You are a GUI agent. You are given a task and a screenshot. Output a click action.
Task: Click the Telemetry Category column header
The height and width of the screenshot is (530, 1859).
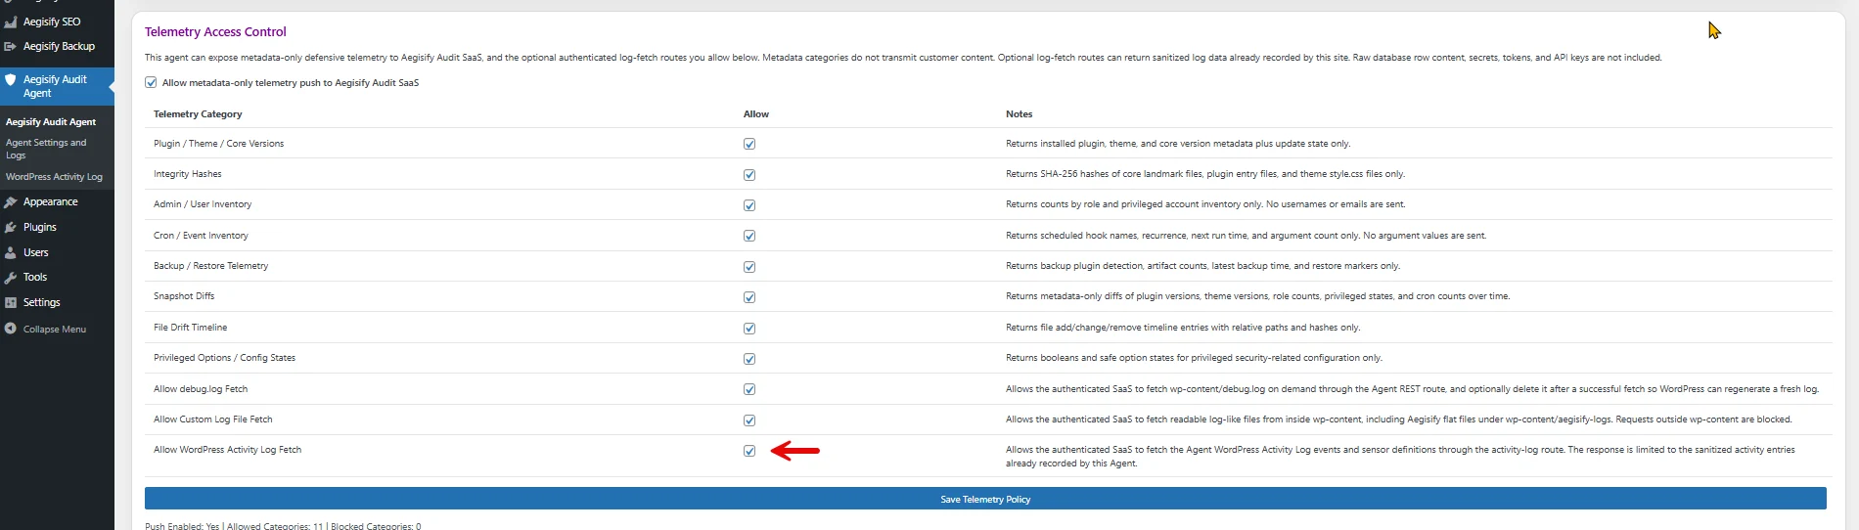click(198, 114)
